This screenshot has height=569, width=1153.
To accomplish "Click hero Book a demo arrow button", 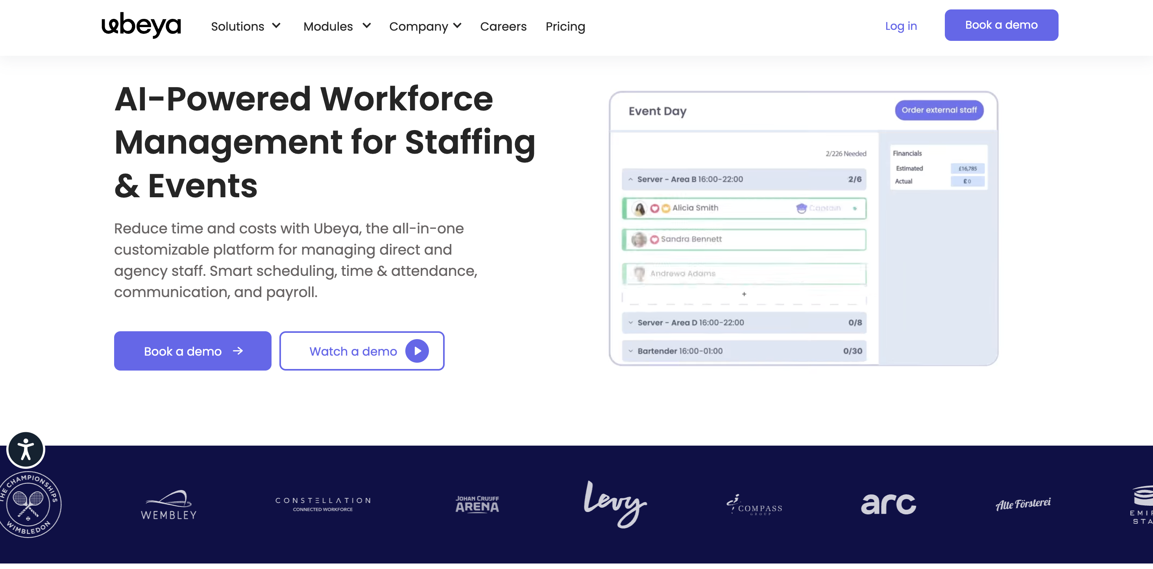I will (x=192, y=351).
